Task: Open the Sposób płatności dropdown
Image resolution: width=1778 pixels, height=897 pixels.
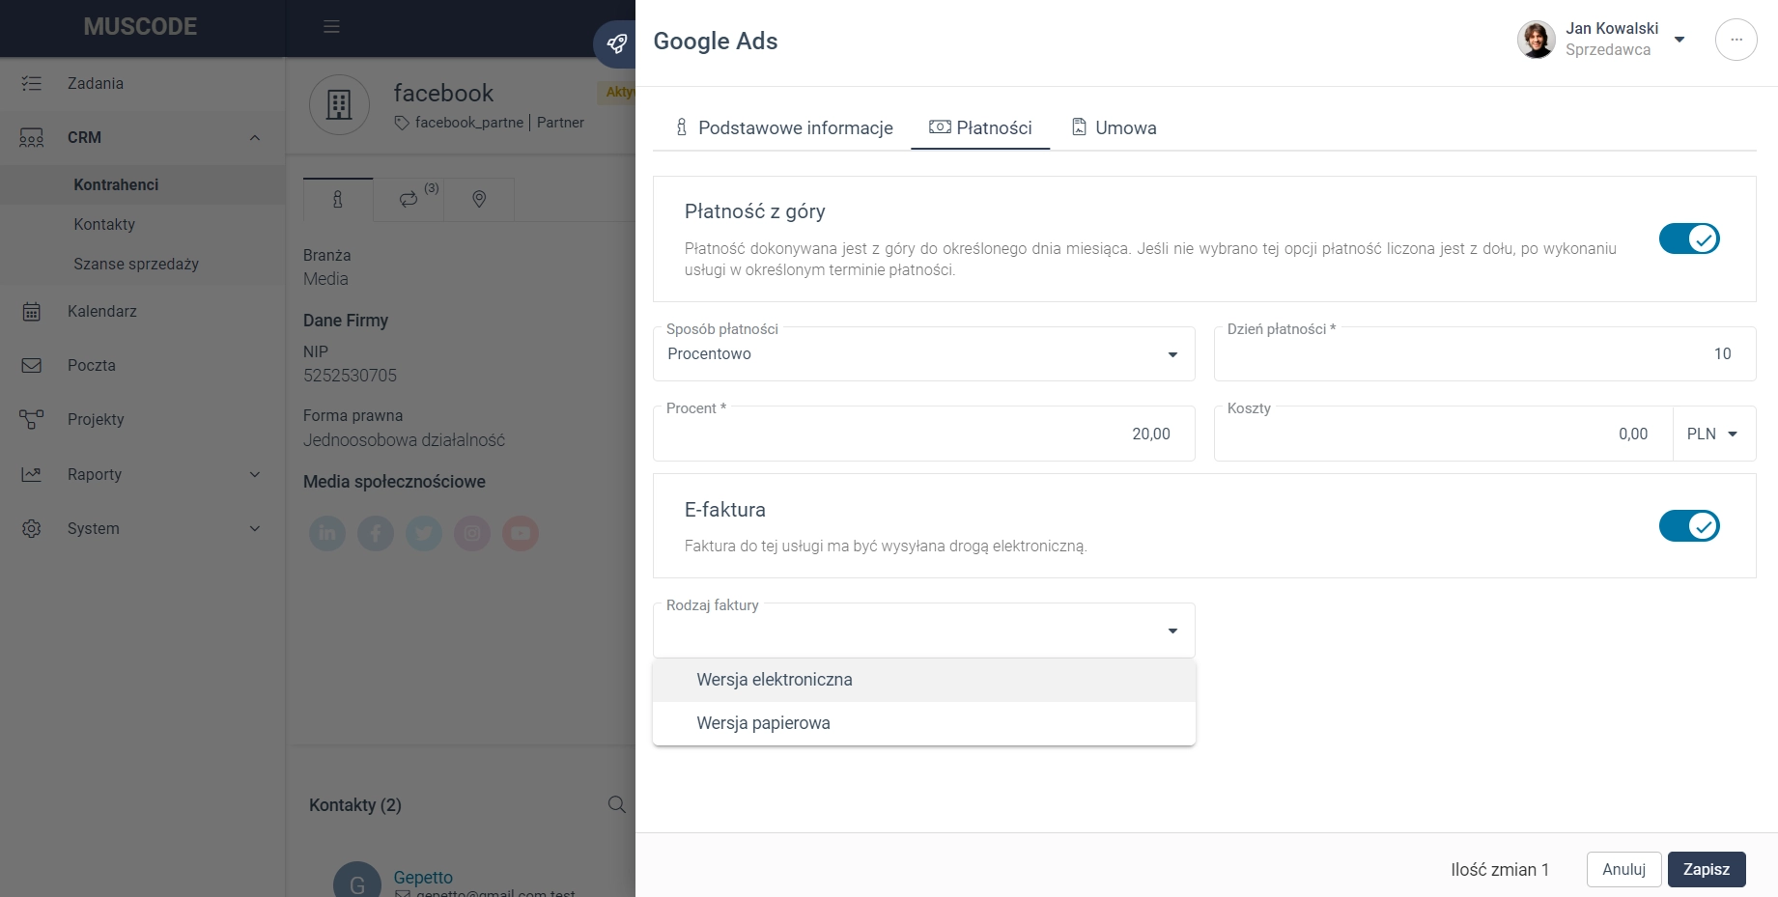Action: (x=924, y=353)
